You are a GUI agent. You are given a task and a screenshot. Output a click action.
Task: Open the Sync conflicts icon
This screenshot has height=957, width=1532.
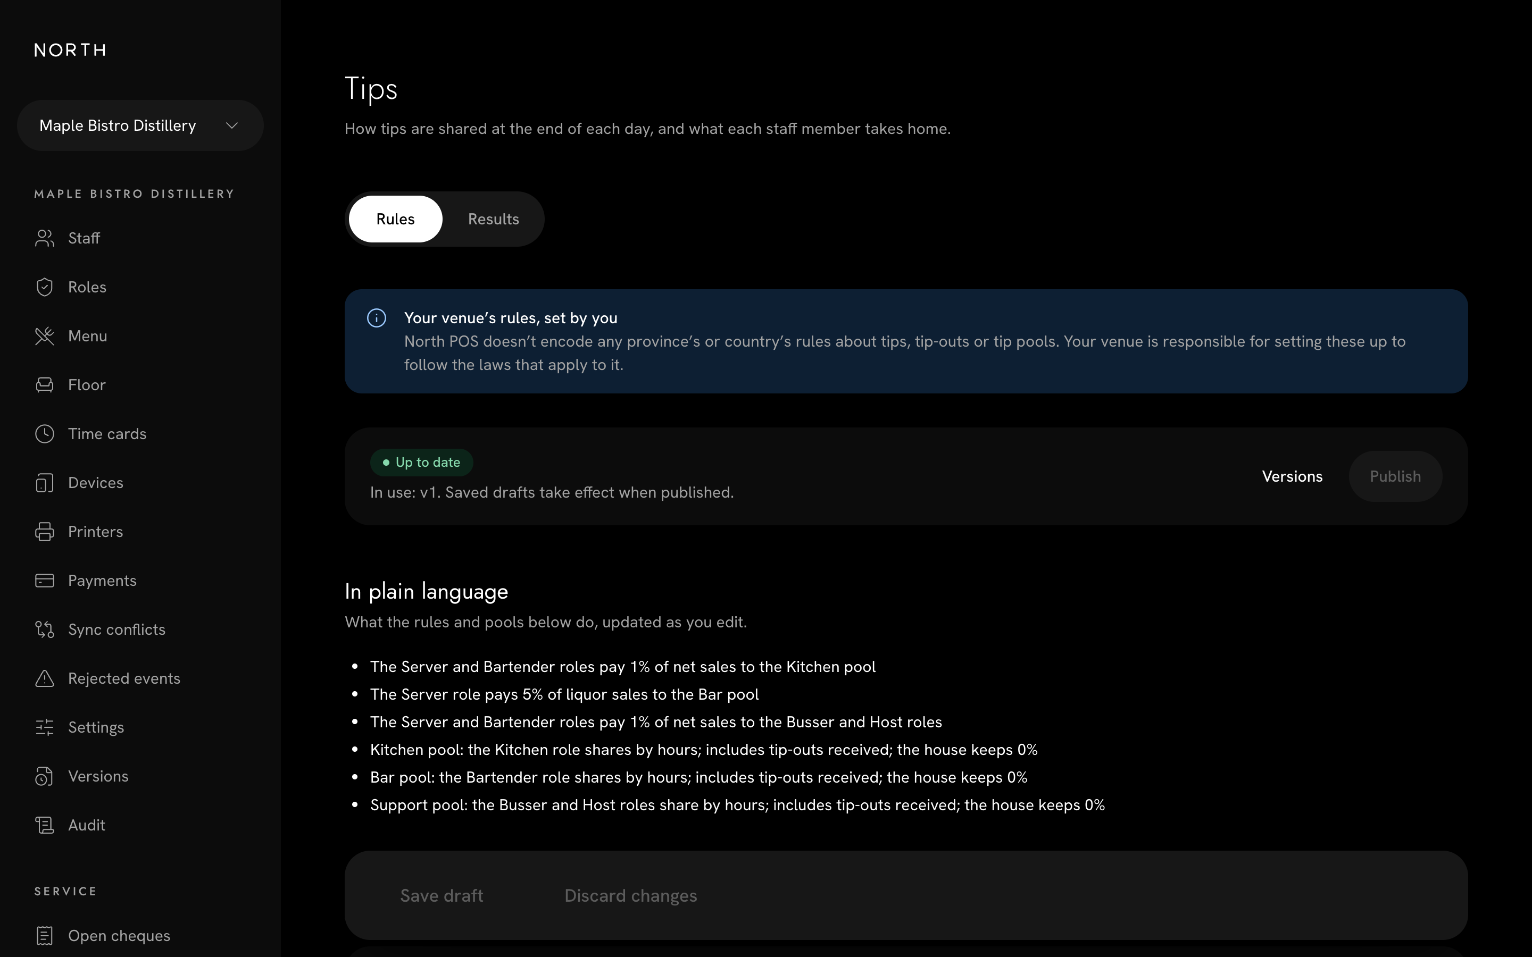coord(44,629)
